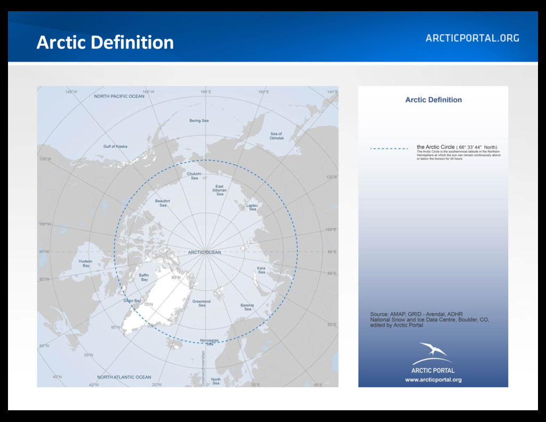Click the 40°N latitude label
Viewport: 546px width, 422px height.
point(57,377)
